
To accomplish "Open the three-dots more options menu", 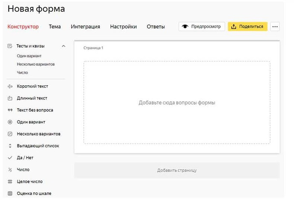I will click(275, 26).
